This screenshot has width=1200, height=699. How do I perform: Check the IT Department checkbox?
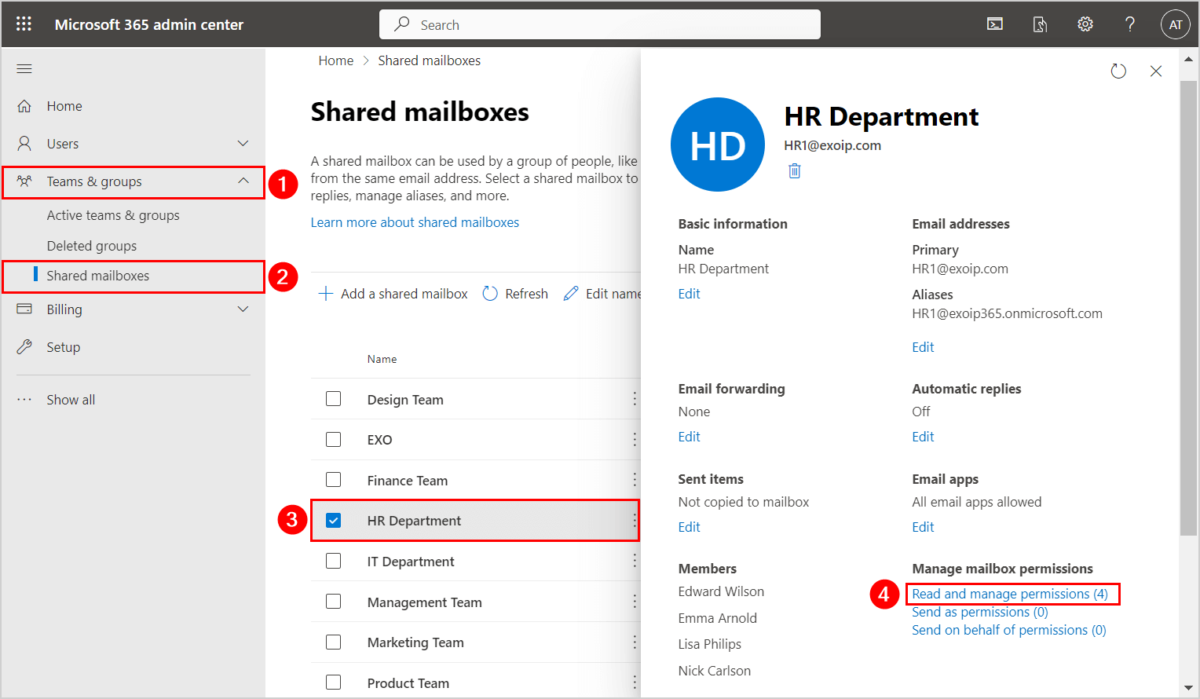(x=334, y=561)
